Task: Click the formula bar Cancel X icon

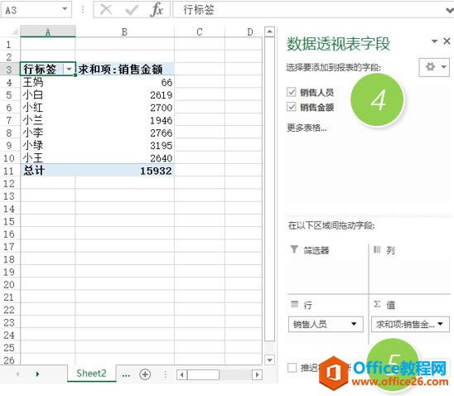Action: pos(106,10)
